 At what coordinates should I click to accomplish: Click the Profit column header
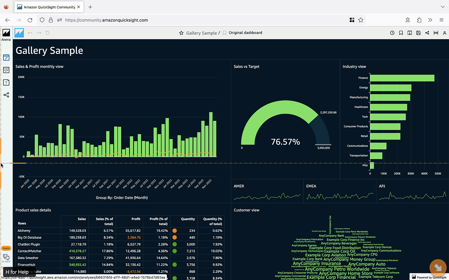click(136, 219)
